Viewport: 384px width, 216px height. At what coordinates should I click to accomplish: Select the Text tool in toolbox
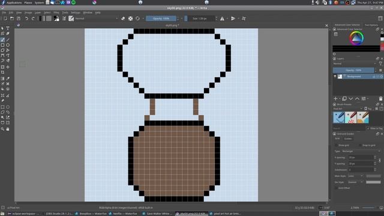tap(8, 28)
